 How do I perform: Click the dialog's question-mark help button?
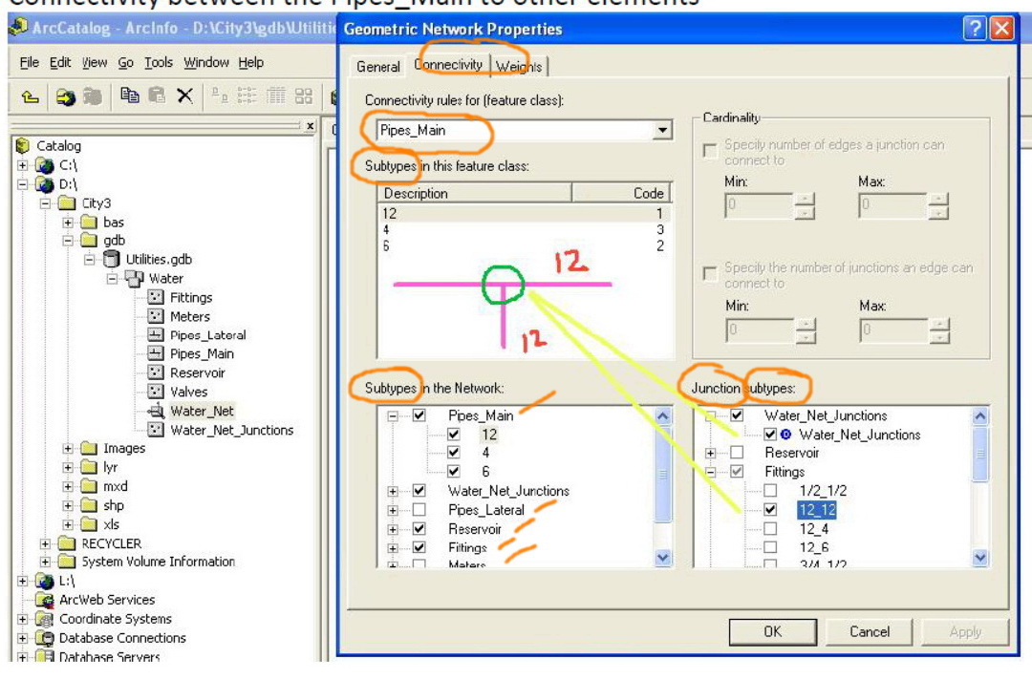click(x=974, y=29)
